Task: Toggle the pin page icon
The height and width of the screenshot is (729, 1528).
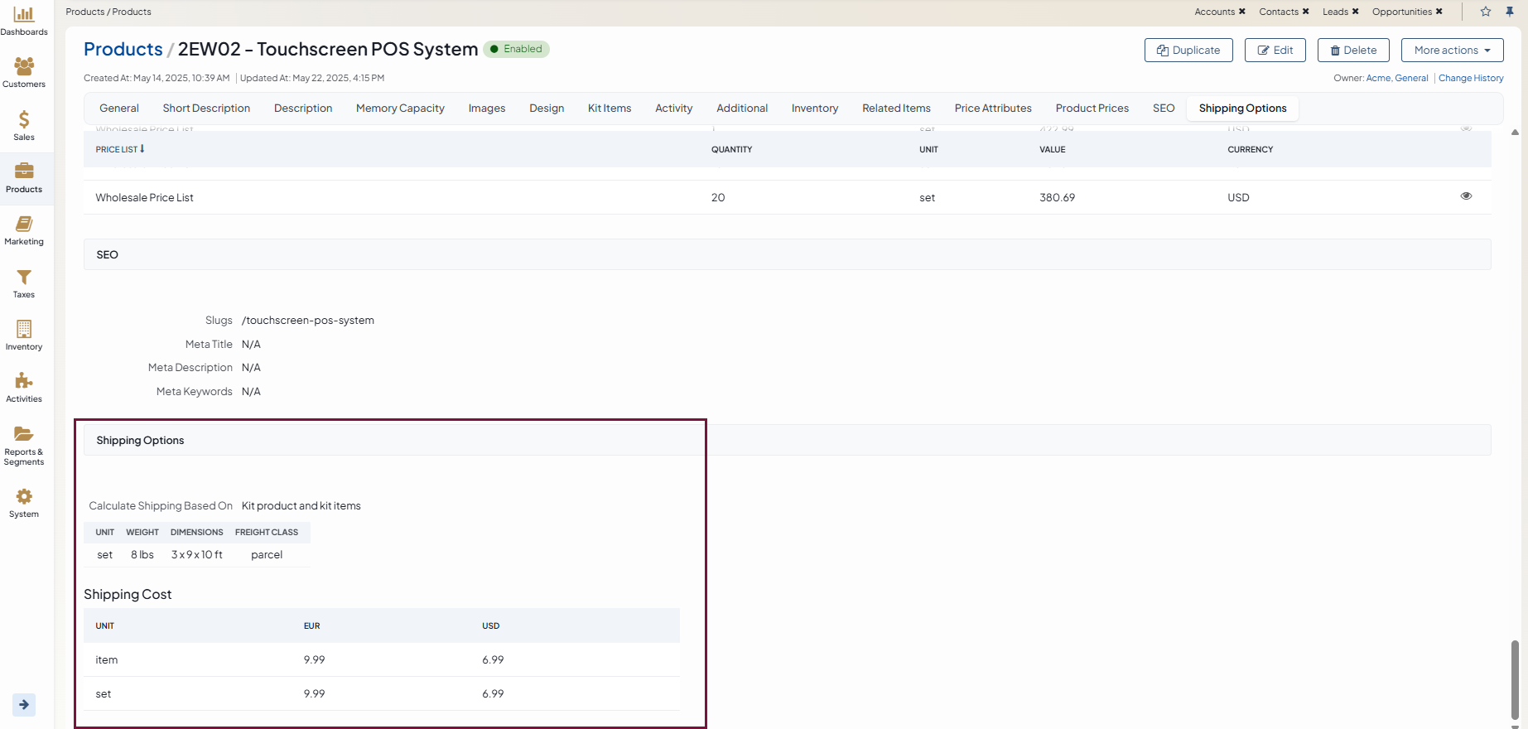Action: 1510,12
